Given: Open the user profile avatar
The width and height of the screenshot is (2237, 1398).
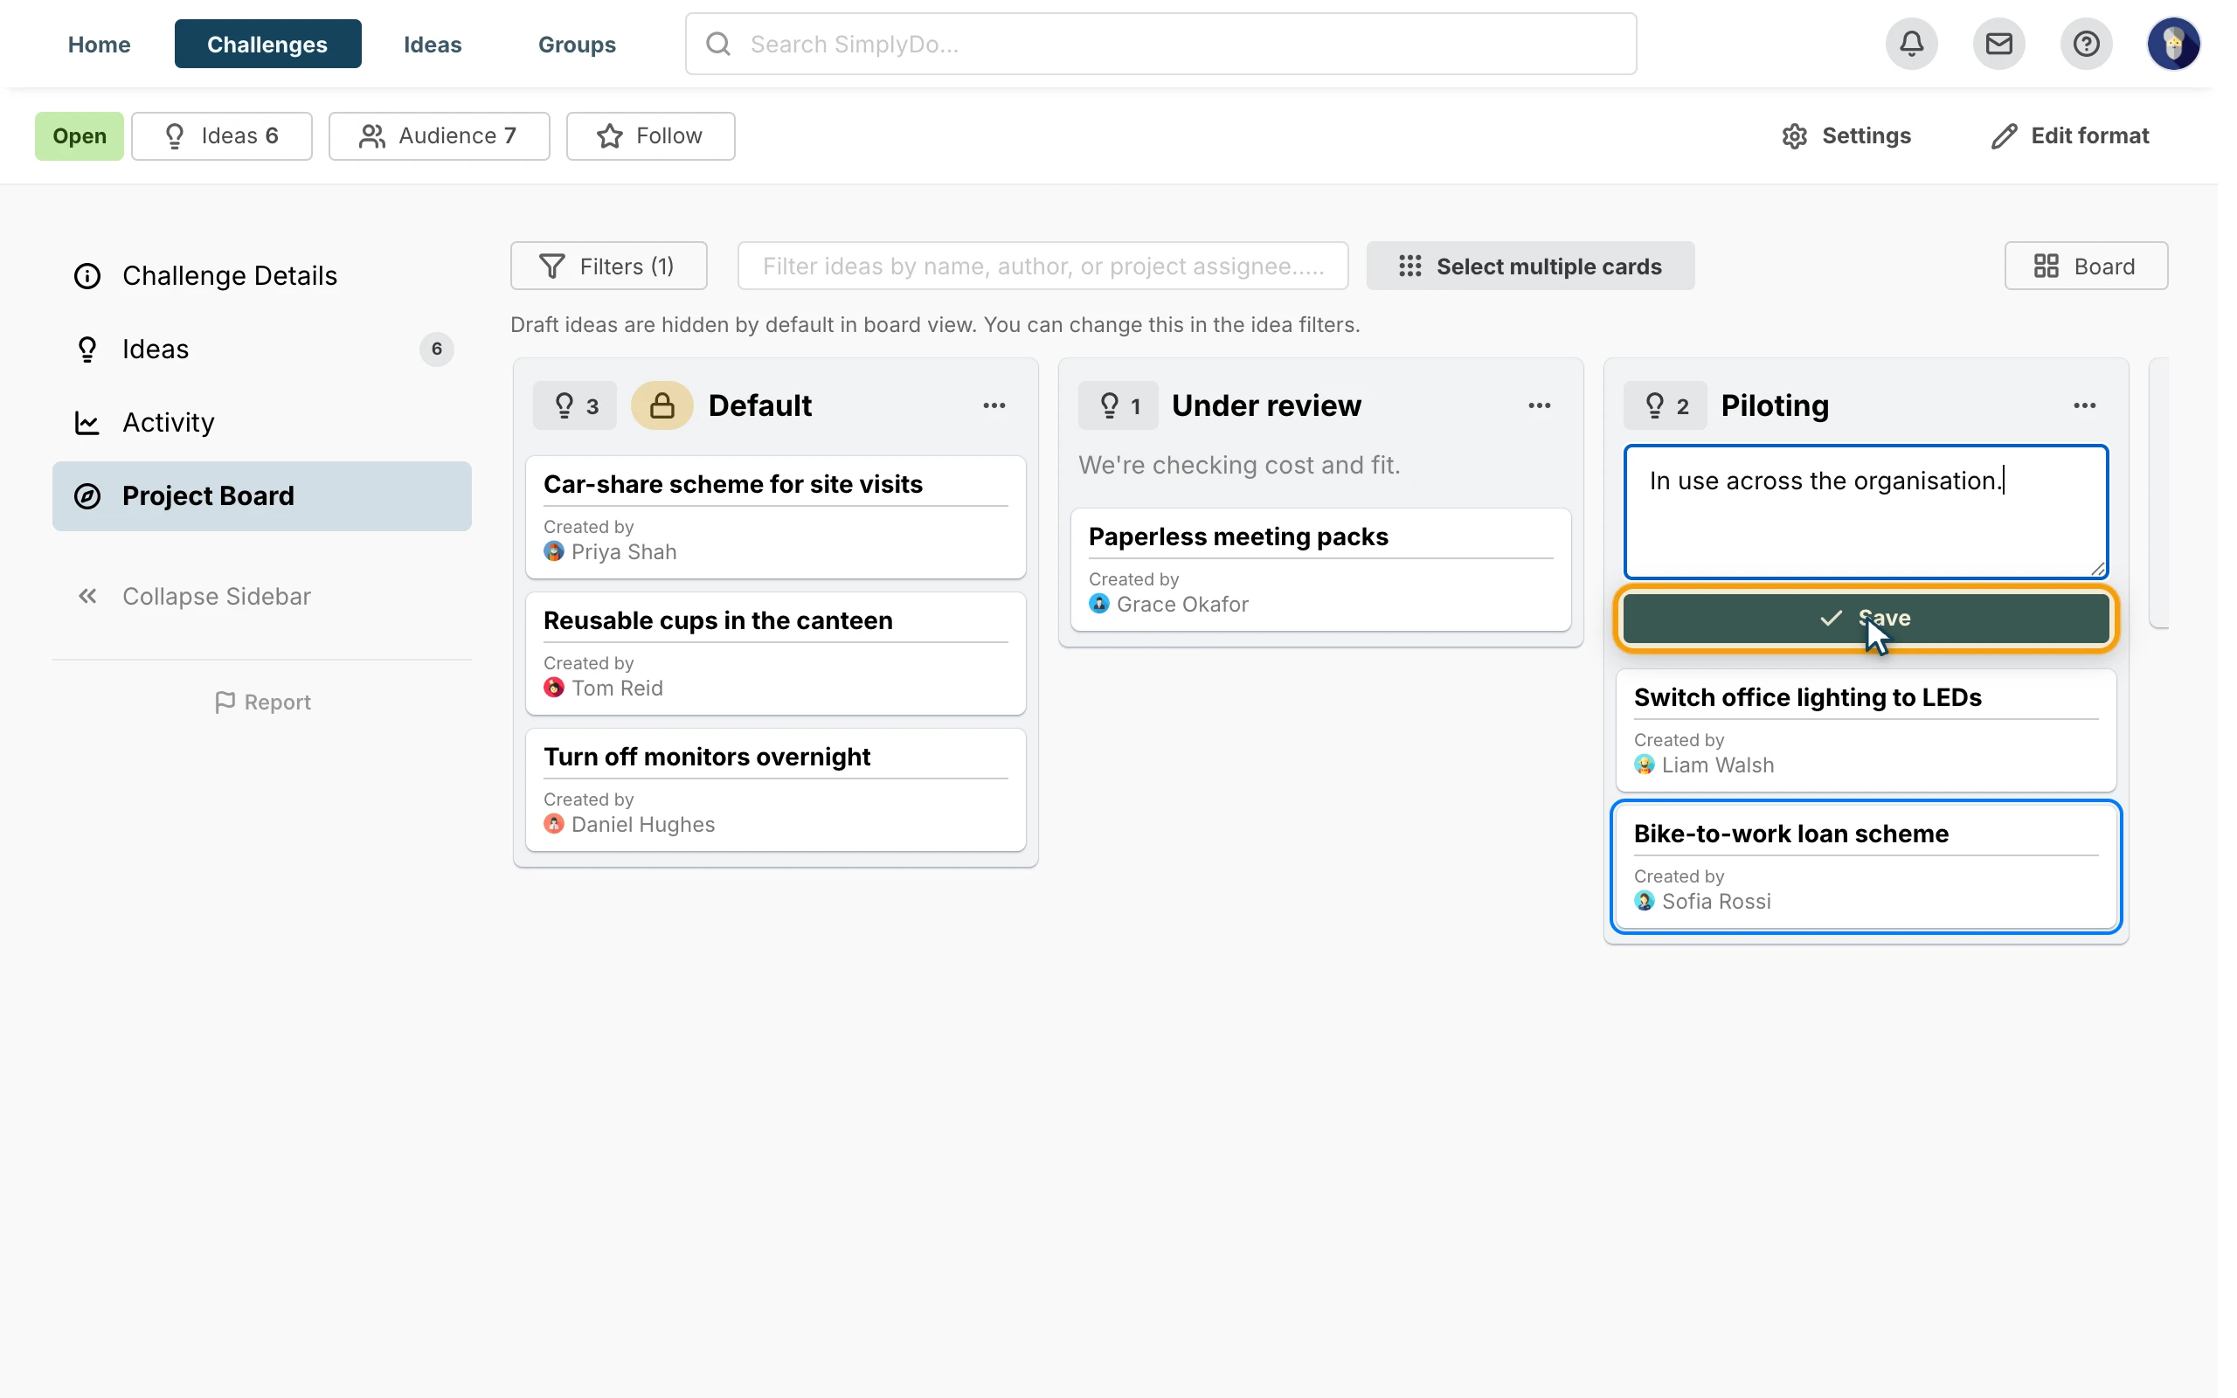Looking at the screenshot, I should 2173,44.
